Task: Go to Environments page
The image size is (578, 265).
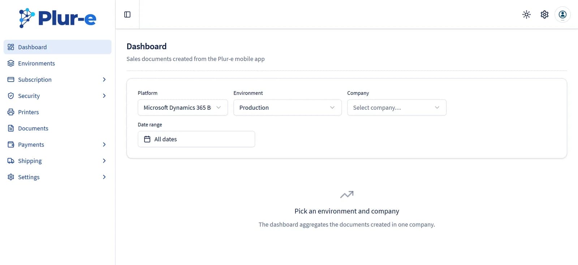Action: 57,63
